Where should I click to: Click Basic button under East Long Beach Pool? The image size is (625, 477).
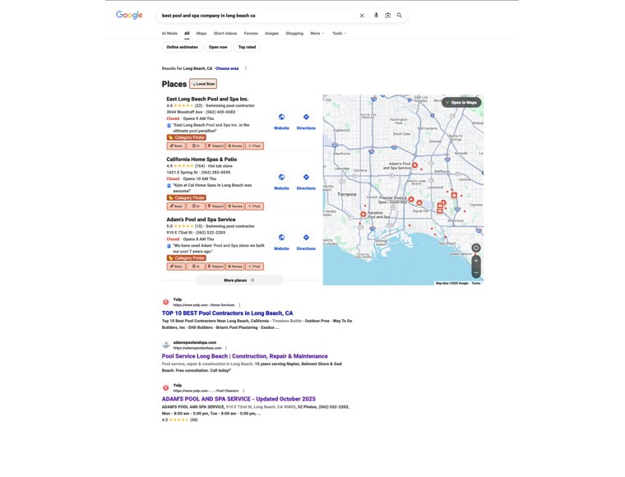pos(176,146)
